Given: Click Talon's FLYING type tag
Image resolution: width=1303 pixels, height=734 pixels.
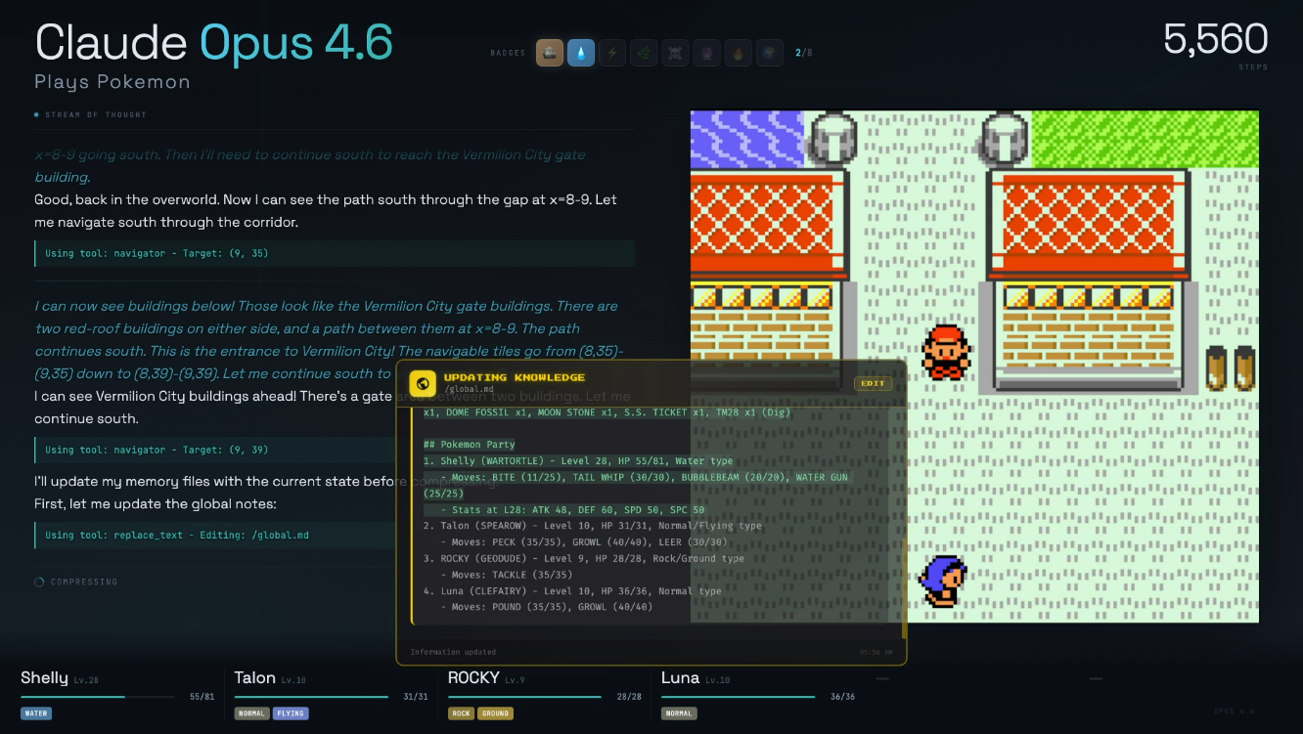Looking at the screenshot, I should coord(291,713).
